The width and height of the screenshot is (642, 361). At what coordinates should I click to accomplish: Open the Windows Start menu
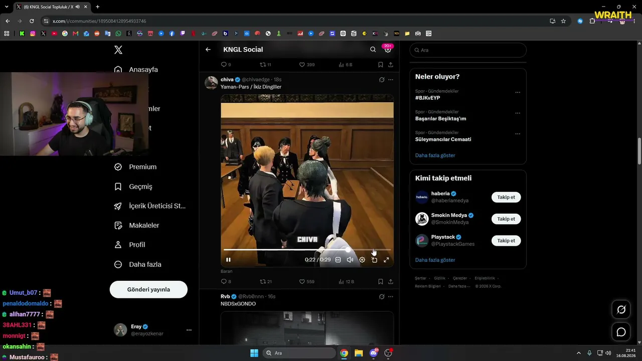(x=254, y=353)
